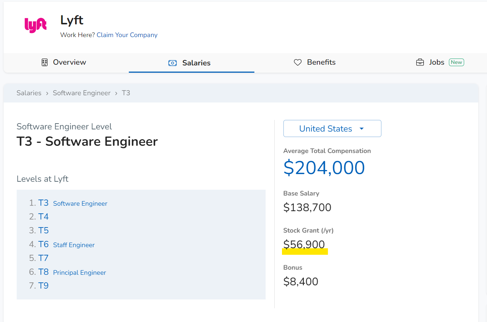Click the $138,700 base salary value
This screenshot has height=322, width=487.
coord(307,208)
